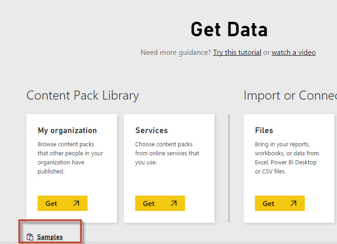Viewport: 337px width, 244px height.
Task: Click the arrow icon on the Files Get button
Action: click(x=293, y=204)
